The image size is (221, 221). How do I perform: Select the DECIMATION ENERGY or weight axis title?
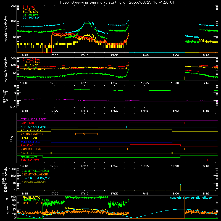coord(4,179)
